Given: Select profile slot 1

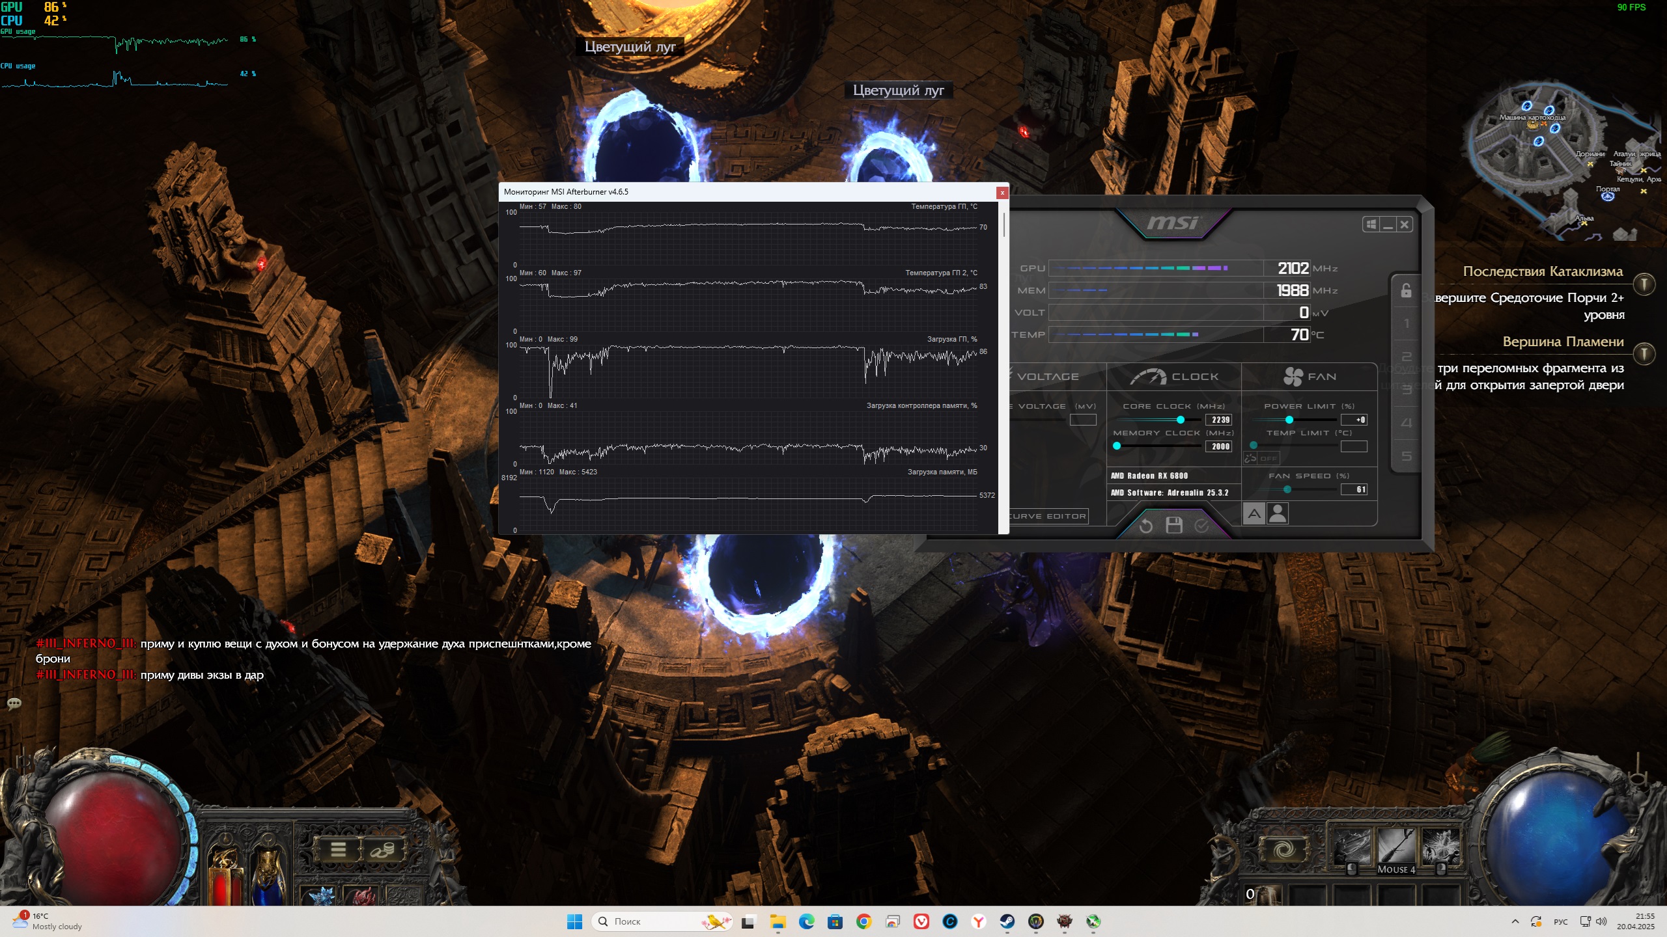Looking at the screenshot, I should 1406,323.
